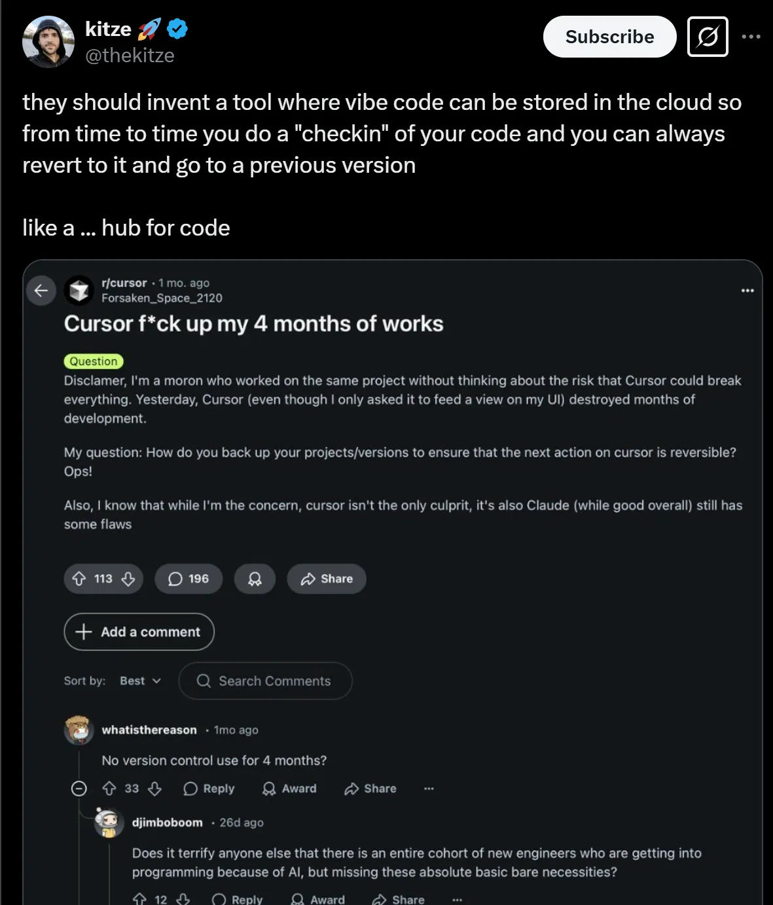Downvote whatisthereason's comment
The image size is (773, 905).
click(x=154, y=789)
